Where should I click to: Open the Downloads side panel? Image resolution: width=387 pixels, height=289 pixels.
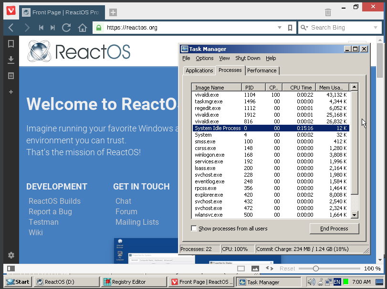click(x=10, y=60)
